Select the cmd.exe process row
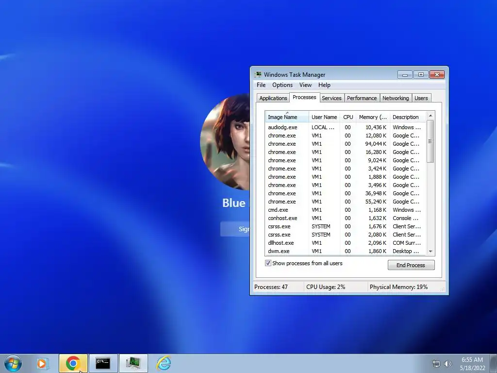This screenshot has height=373, width=497. (346, 210)
